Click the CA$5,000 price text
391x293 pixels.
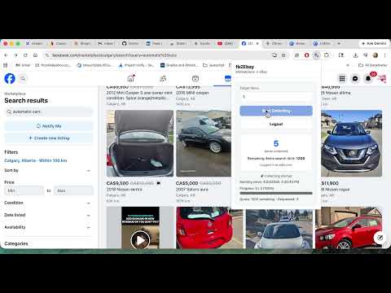pyautogui.click(x=187, y=183)
